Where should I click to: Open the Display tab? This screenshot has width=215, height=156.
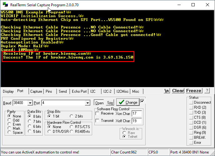click(8, 91)
